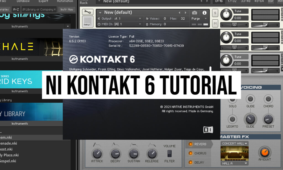The image size is (283, 170).
Task: Clear the library search with the X
Action: point(55,9)
